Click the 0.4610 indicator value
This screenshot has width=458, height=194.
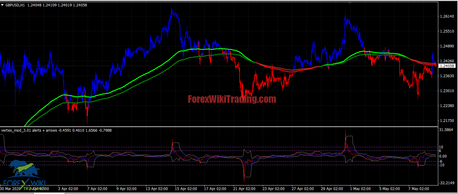(78, 130)
